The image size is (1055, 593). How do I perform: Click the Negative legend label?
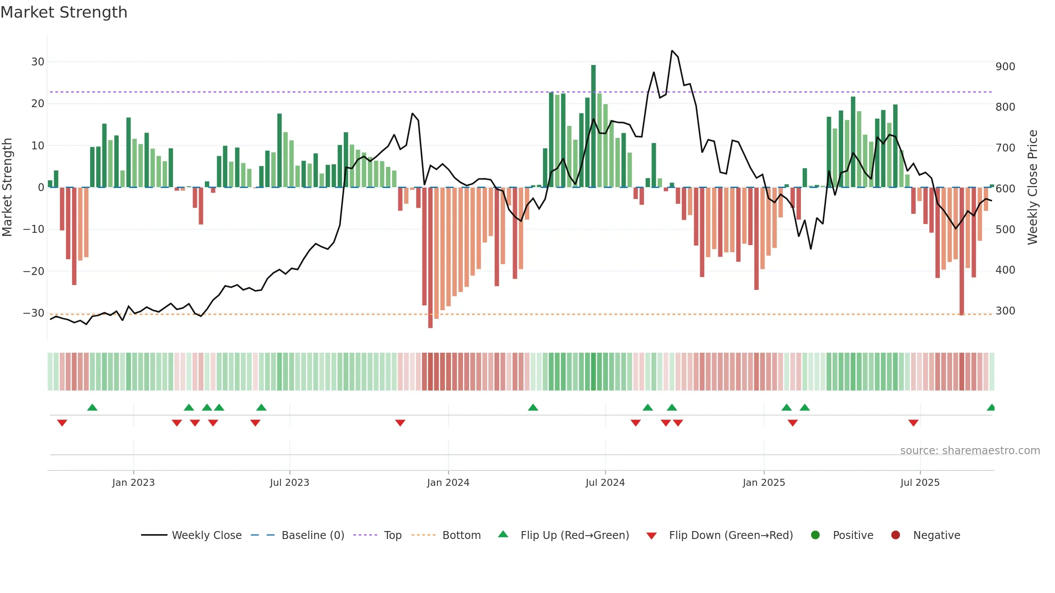(x=937, y=535)
